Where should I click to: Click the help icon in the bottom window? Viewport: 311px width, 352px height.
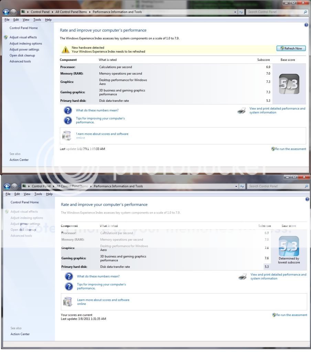click(307, 199)
